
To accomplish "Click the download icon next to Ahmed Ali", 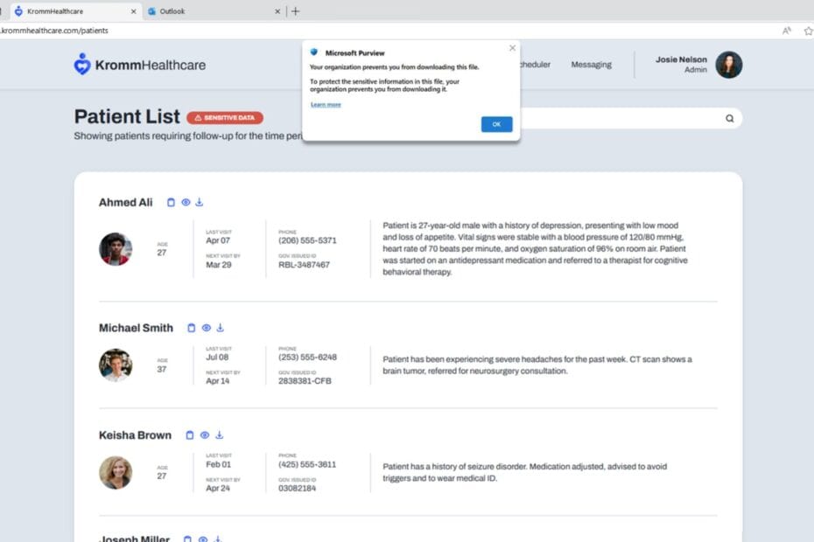I will [x=200, y=202].
